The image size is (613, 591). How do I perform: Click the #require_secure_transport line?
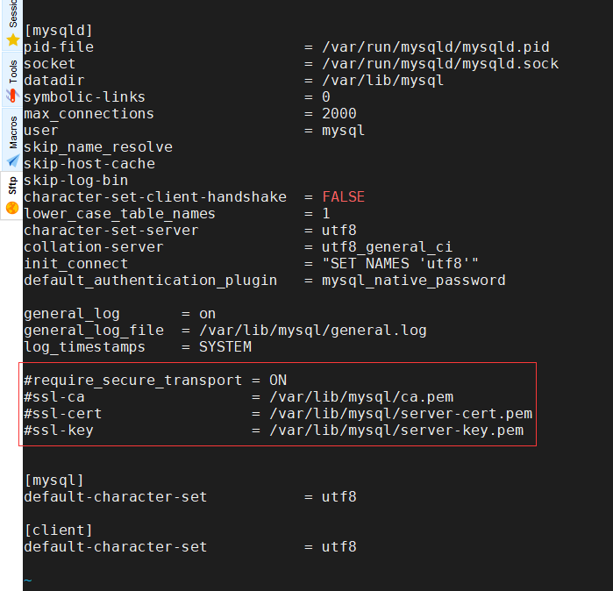(155, 381)
